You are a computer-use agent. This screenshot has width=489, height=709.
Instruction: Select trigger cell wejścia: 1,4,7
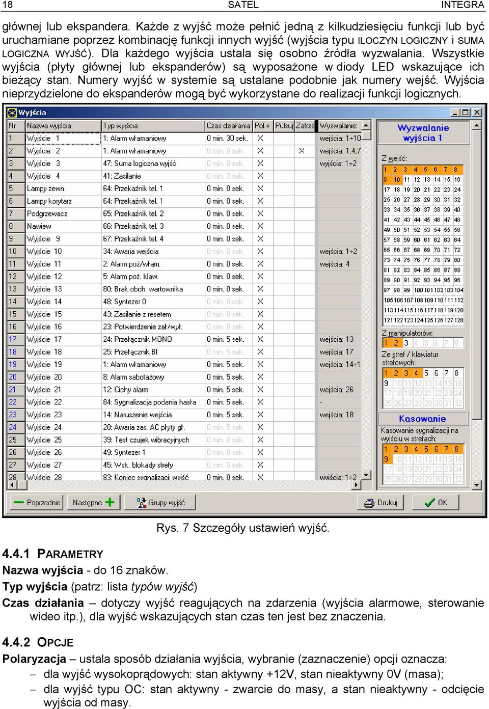pyautogui.click(x=339, y=151)
